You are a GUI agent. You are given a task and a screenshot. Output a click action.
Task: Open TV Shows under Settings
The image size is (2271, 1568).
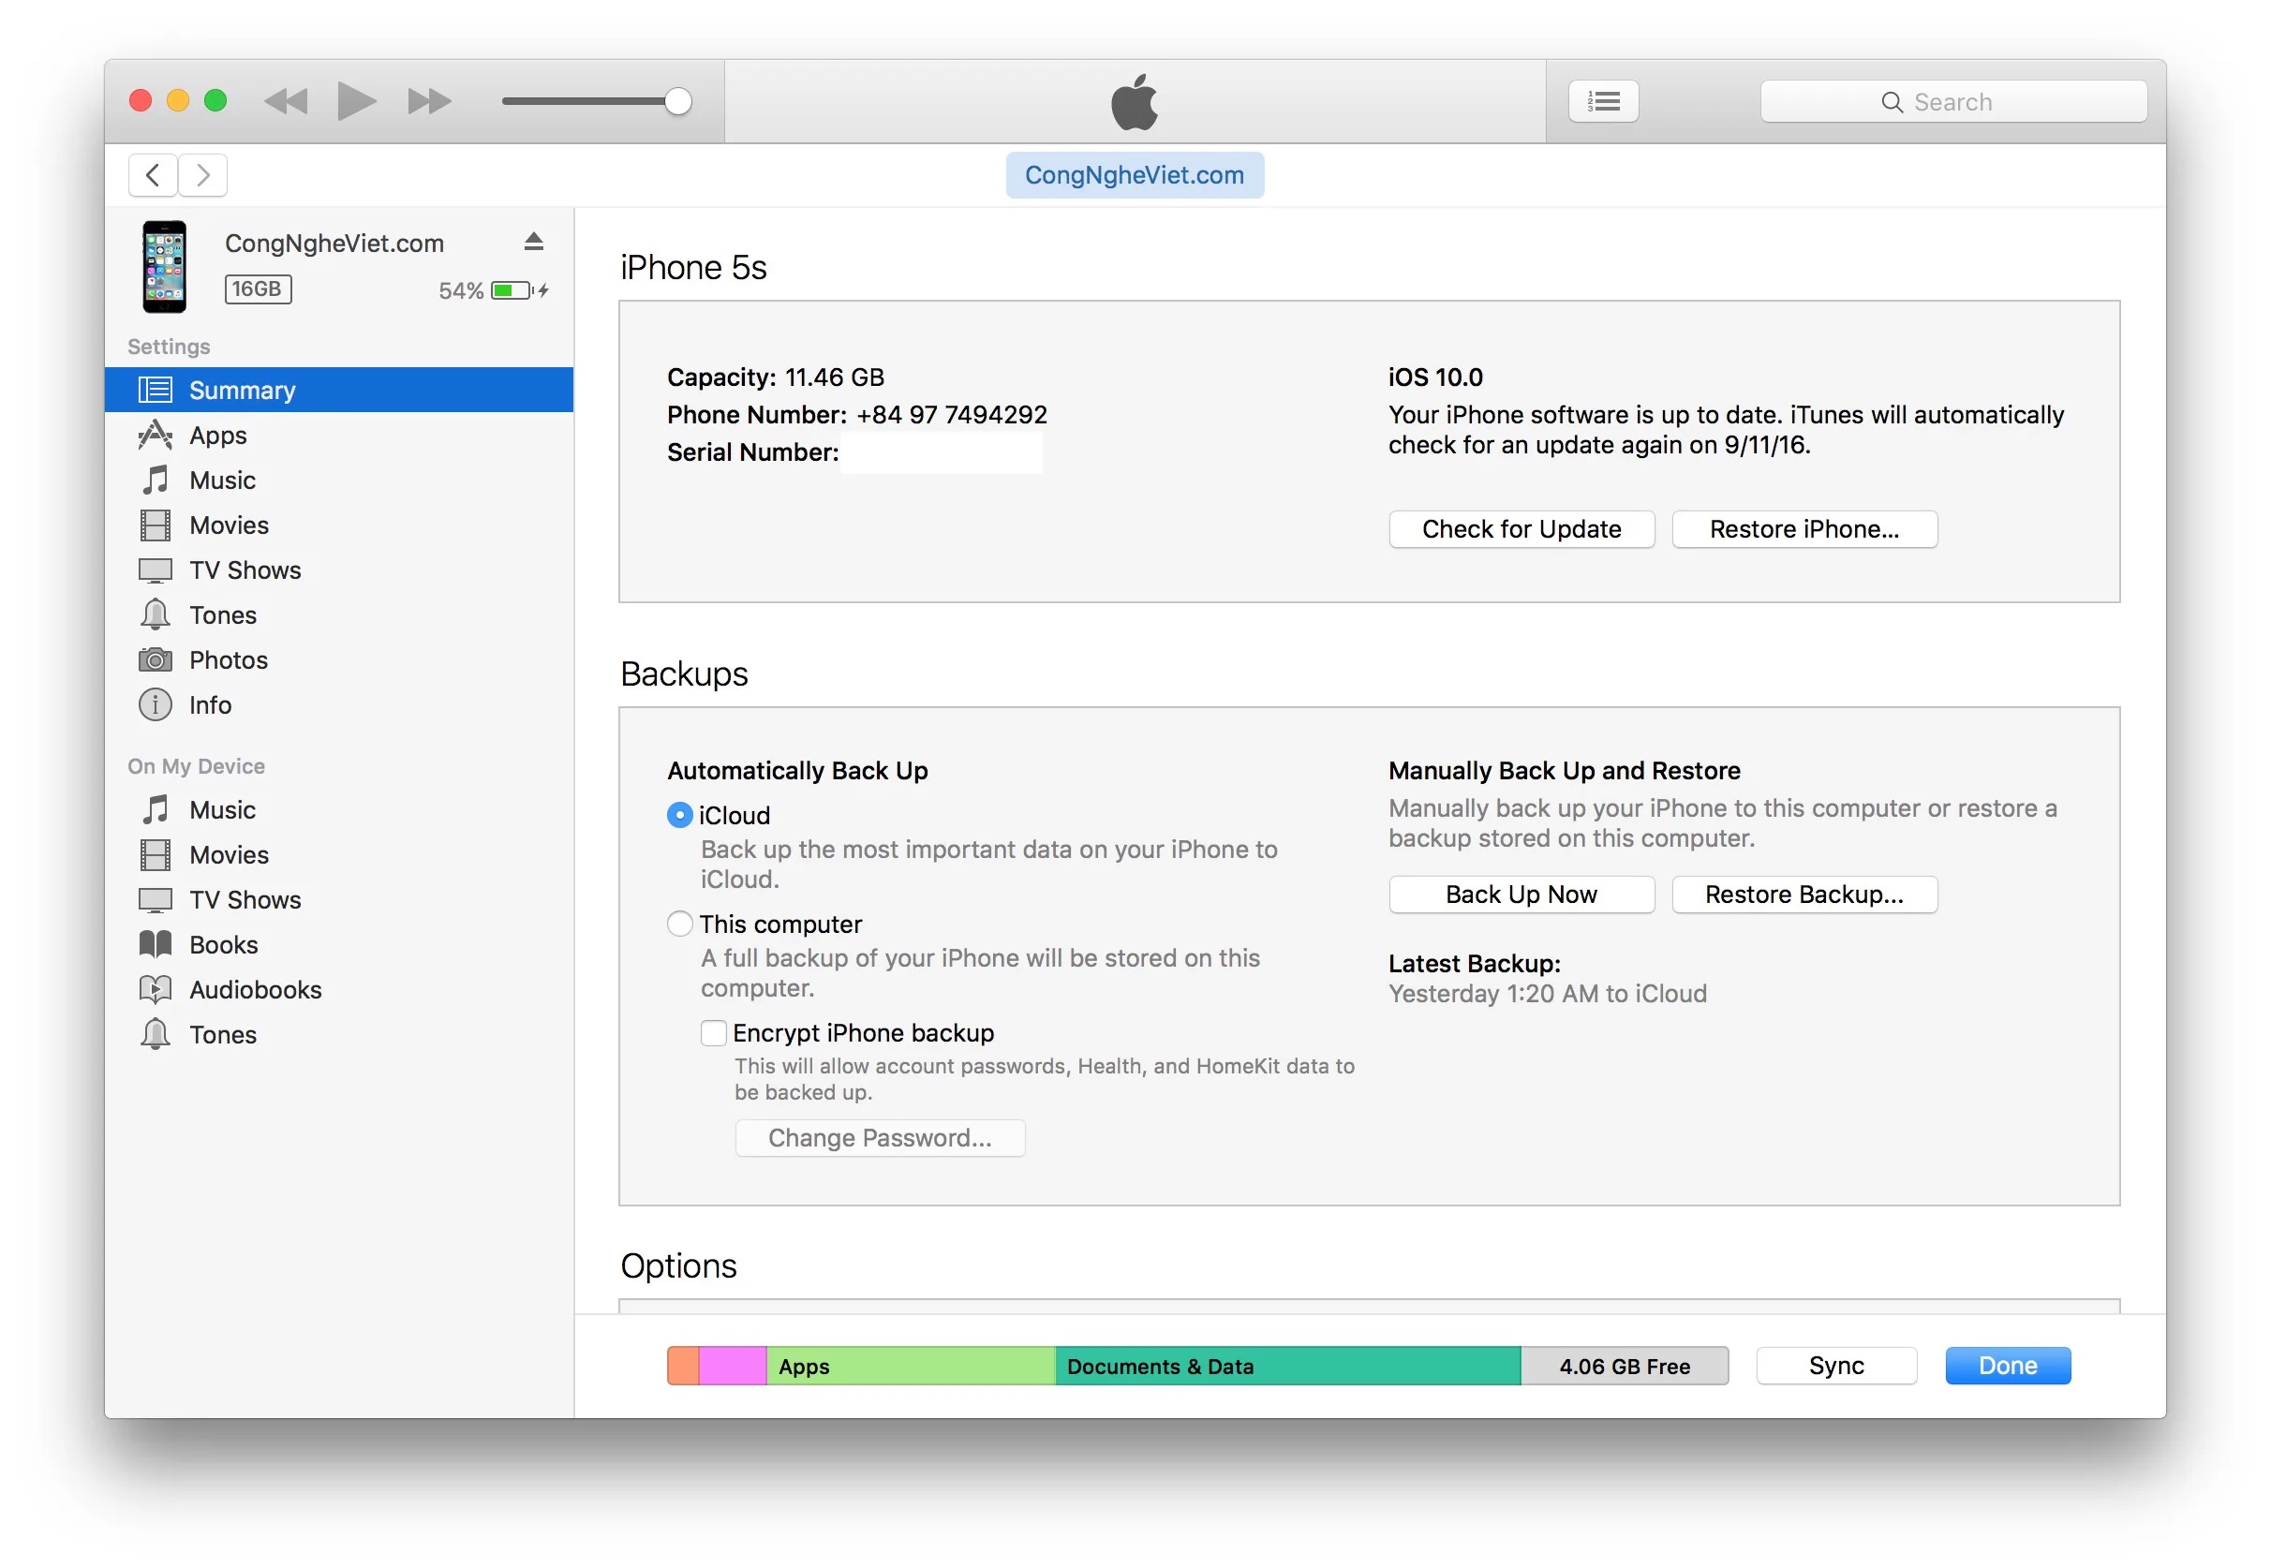click(339, 570)
